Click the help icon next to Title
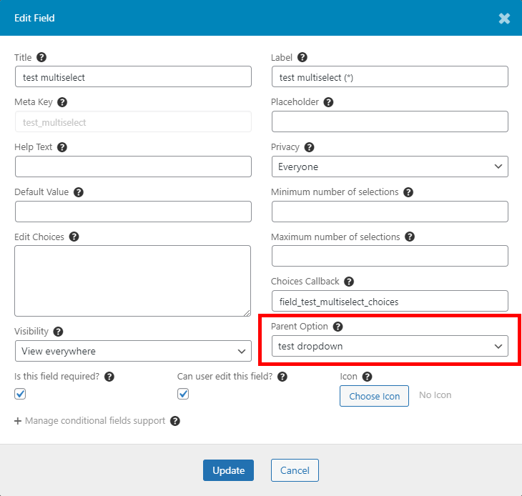The height and width of the screenshot is (496, 522). 41,57
